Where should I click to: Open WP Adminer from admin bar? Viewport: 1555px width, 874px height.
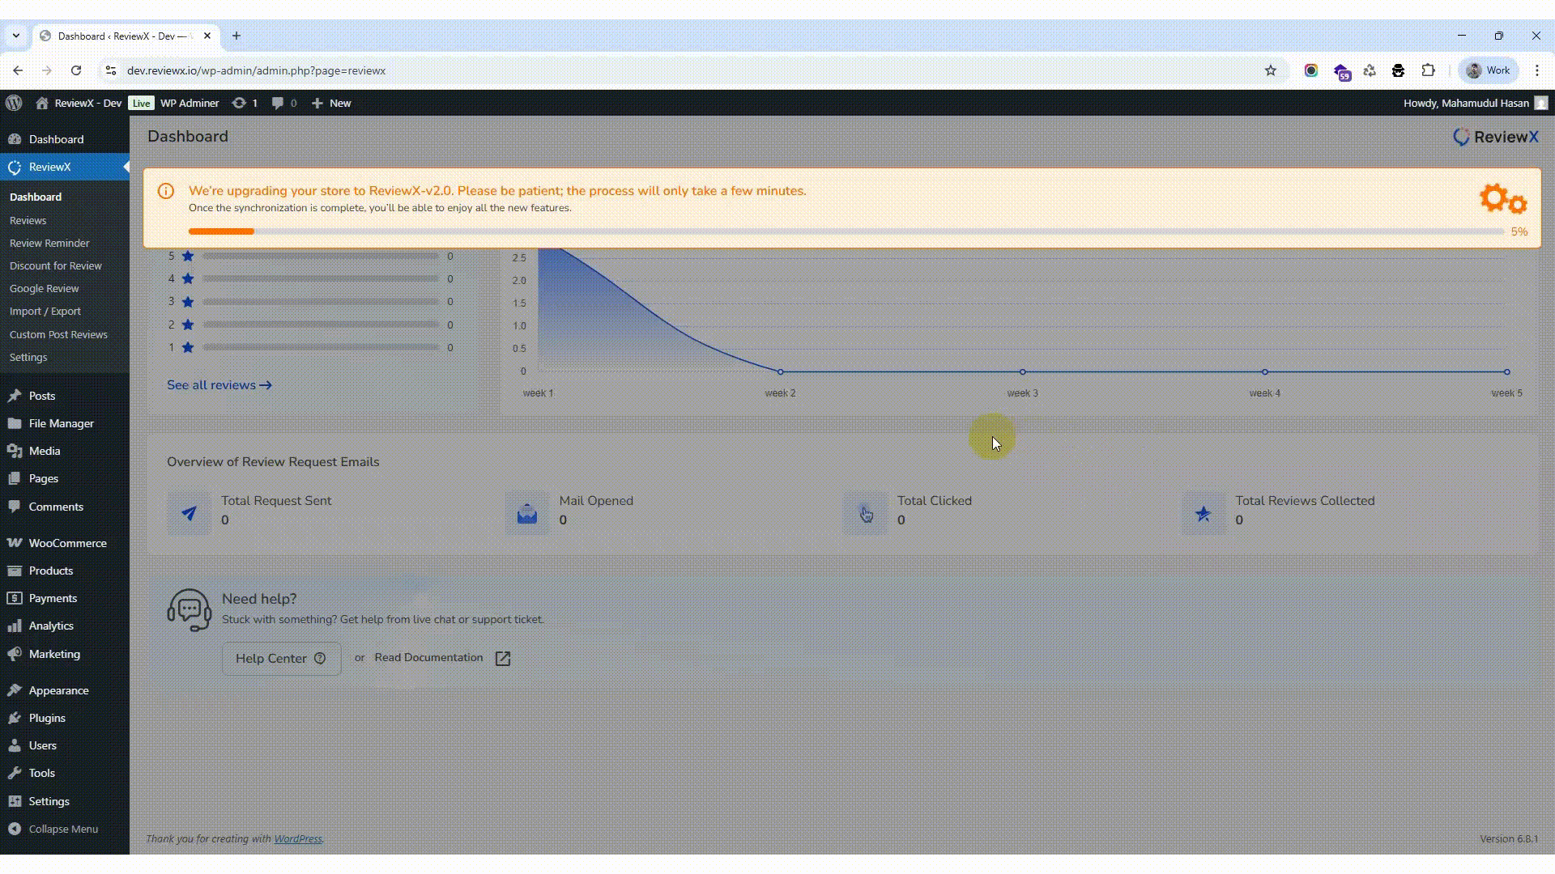click(190, 103)
